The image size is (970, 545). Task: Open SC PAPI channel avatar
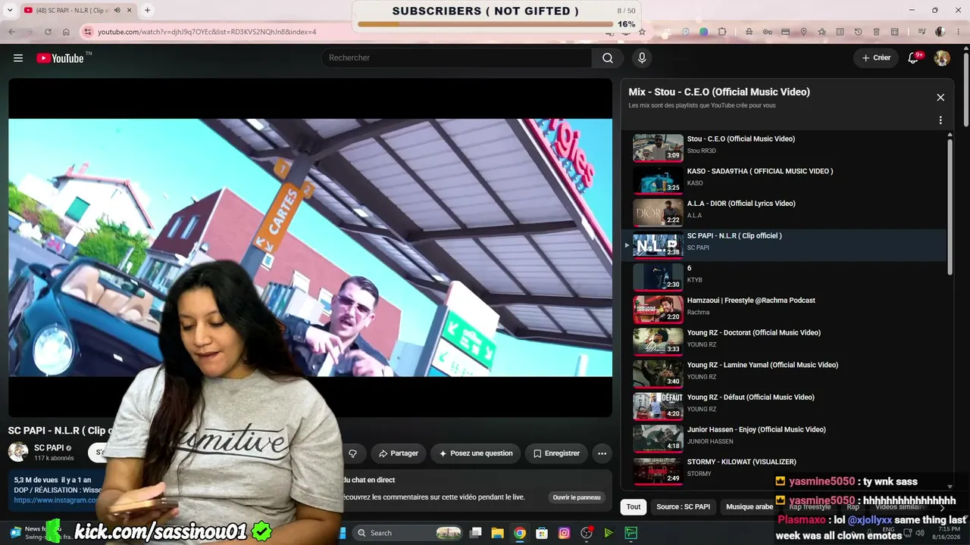click(18, 453)
